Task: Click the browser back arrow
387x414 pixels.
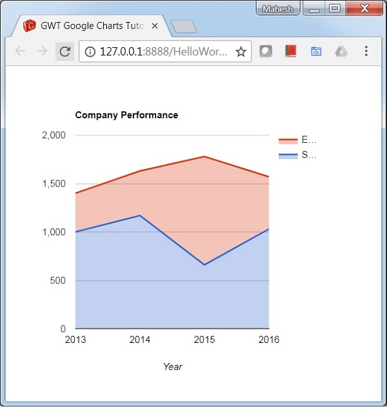Action: pos(20,52)
